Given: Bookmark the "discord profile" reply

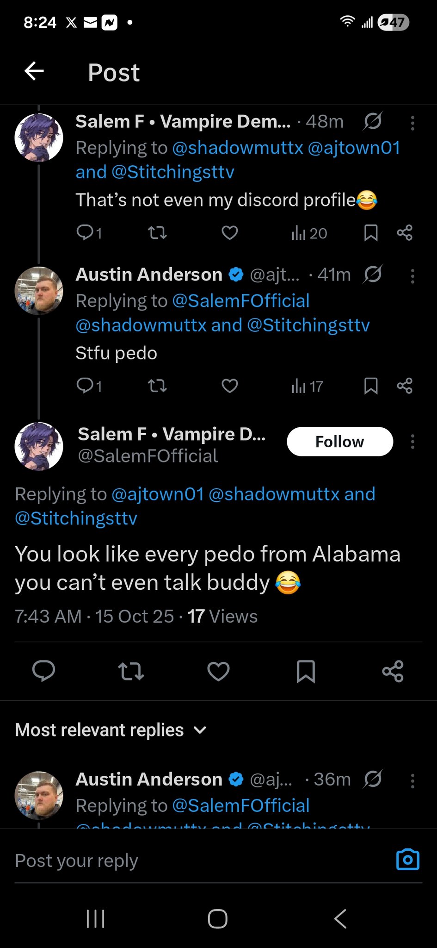Looking at the screenshot, I should [371, 233].
